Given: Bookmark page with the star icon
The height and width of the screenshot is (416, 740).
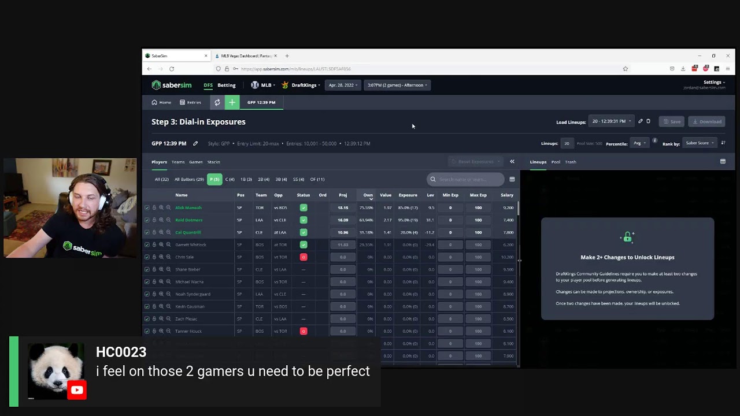Looking at the screenshot, I should point(625,69).
